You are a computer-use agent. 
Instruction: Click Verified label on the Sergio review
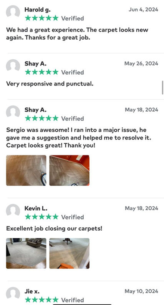(73, 119)
